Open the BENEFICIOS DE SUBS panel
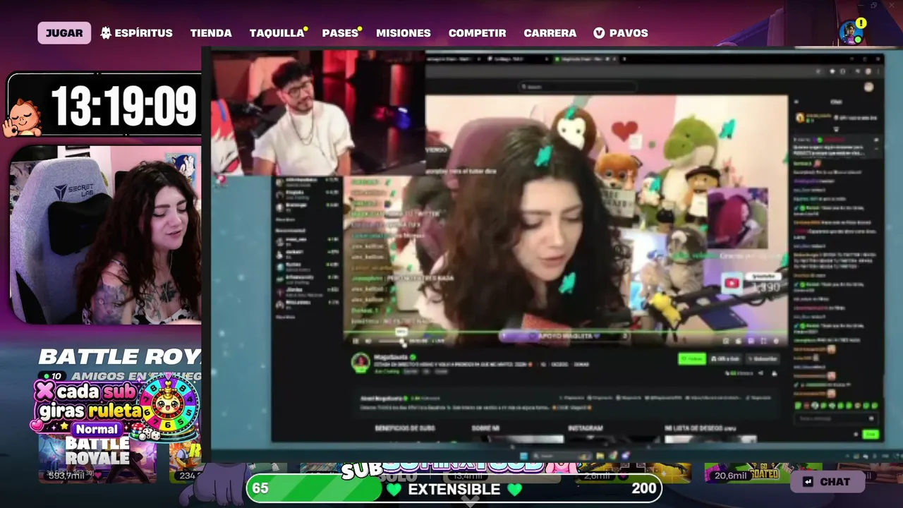 tap(404, 428)
